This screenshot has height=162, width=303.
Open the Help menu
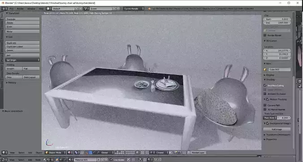tap(41, 8)
